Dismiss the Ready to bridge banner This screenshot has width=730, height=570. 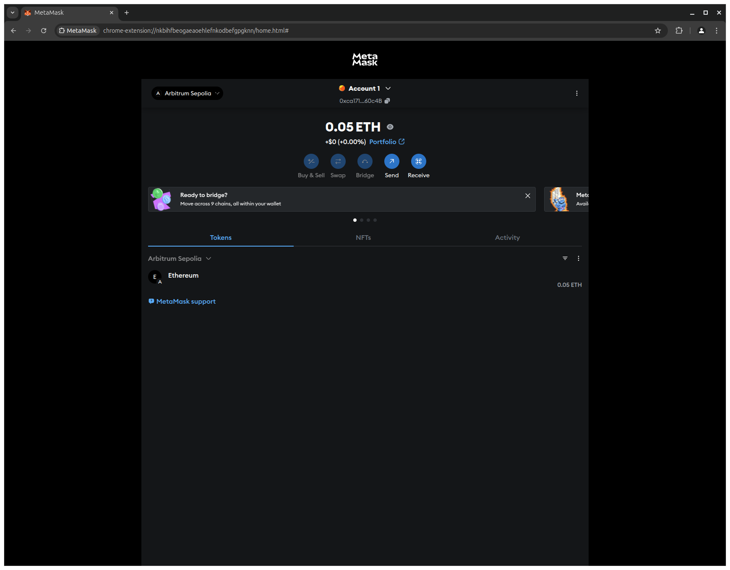[528, 196]
